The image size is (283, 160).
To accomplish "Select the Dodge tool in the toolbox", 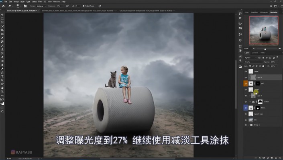I will click(2, 69).
